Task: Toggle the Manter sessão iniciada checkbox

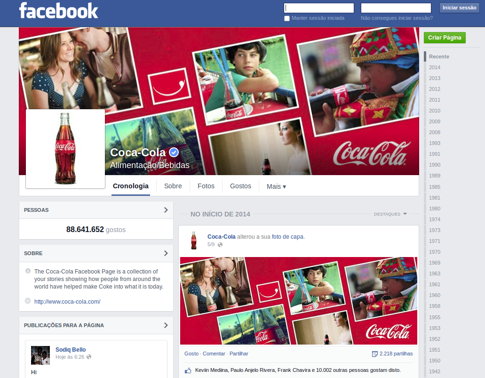Action: pos(287,18)
